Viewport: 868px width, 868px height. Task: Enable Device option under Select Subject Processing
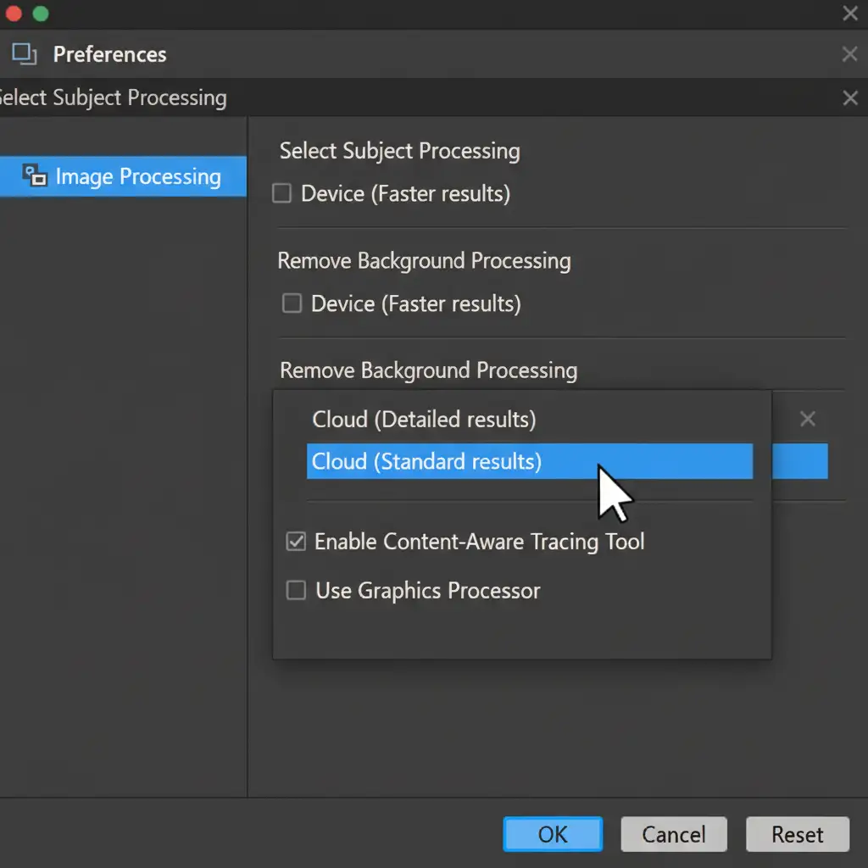tap(281, 194)
